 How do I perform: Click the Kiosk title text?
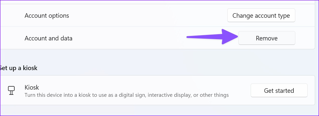coord(32,87)
